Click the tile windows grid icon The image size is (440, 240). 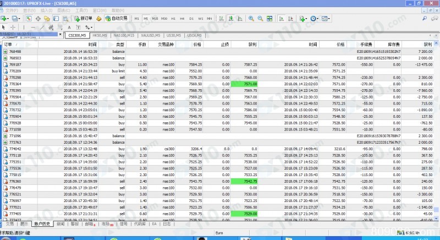[269, 19]
